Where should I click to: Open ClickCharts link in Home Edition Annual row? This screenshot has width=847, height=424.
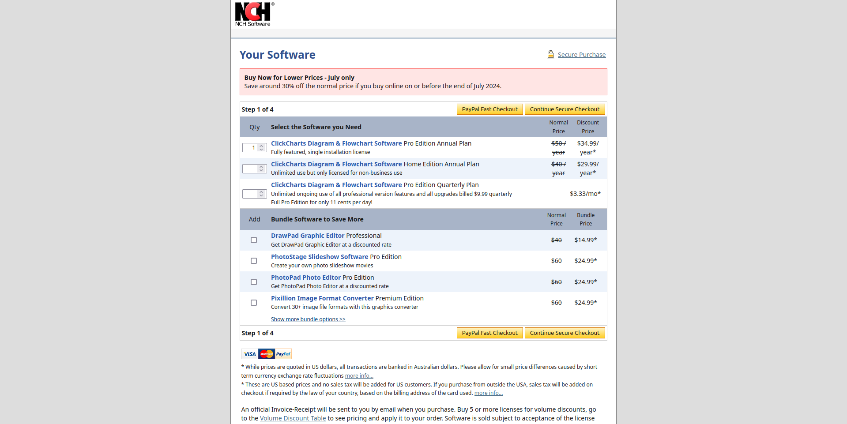point(336,164)
